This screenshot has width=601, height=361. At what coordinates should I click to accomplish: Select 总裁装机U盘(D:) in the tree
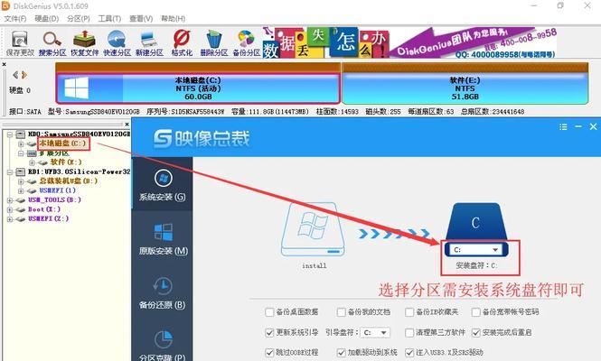69,181
